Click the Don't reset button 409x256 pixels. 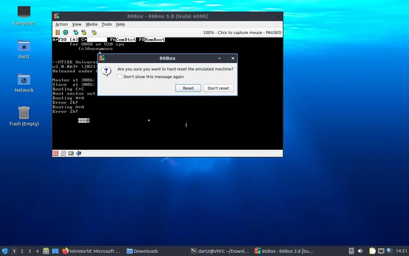click(218, 88)
